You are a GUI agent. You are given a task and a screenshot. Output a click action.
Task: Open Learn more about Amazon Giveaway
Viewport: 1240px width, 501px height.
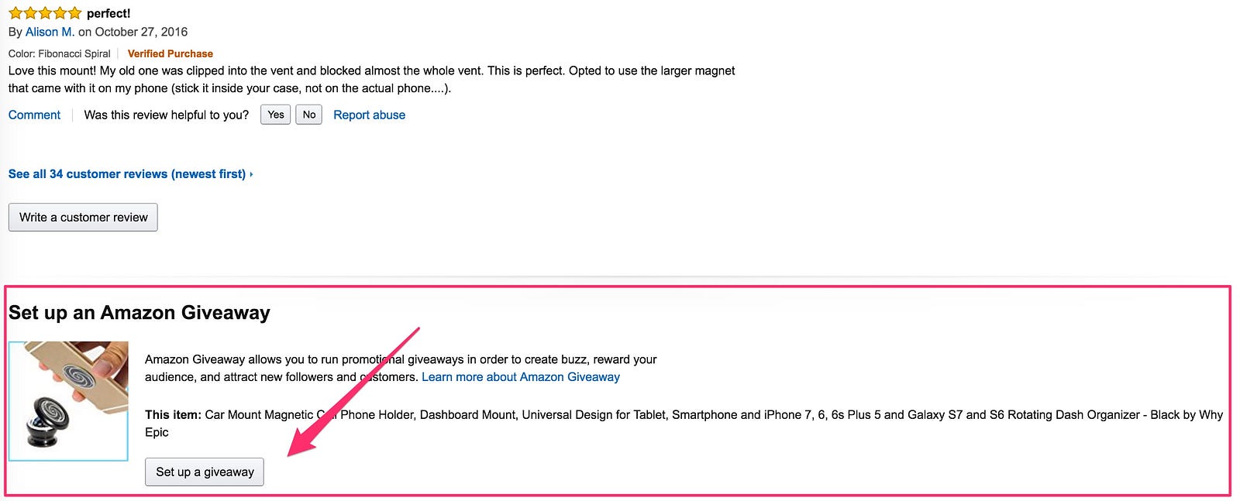(520, 377)
